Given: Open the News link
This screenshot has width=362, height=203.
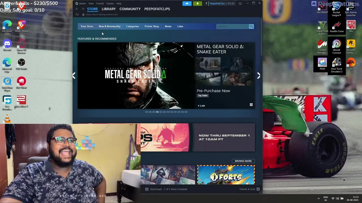Looking at the screenshot, I should [x=168, y=26].
